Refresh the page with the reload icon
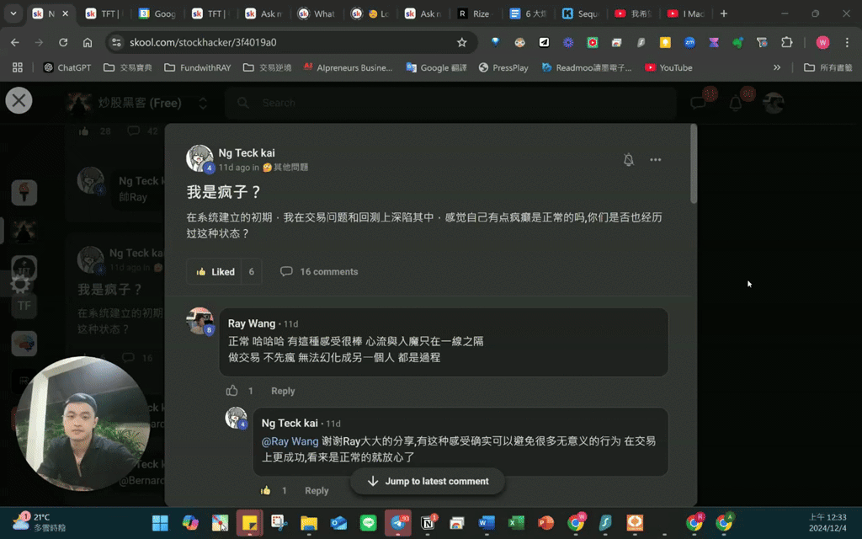 tap(63, 40)
